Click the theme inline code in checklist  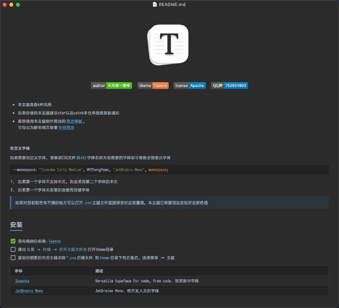click(x=105, y=258)
